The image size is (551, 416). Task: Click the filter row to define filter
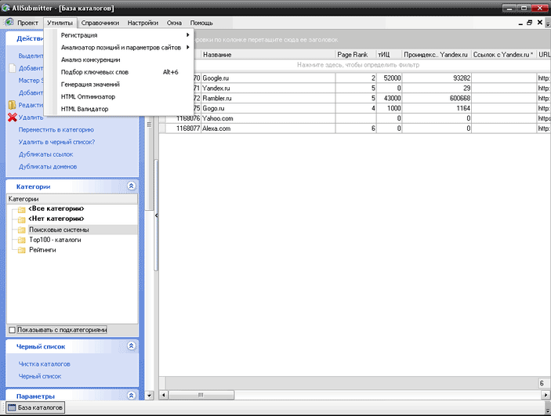358,65
